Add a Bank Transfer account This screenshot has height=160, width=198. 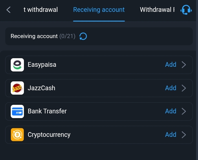coord(170,111)
